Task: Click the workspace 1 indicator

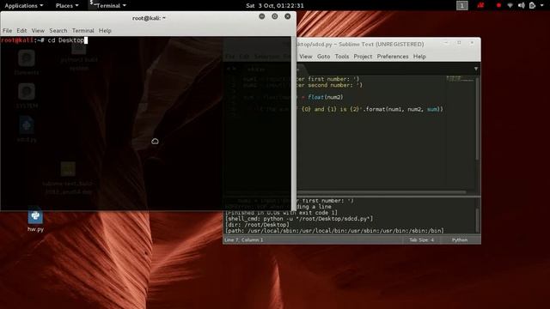Action: click(x=462, y=6)
